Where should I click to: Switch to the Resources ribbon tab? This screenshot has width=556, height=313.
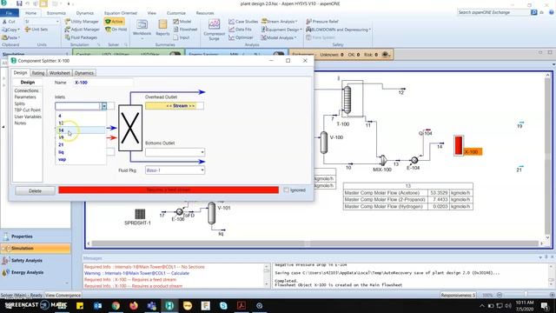pos(205,13)
